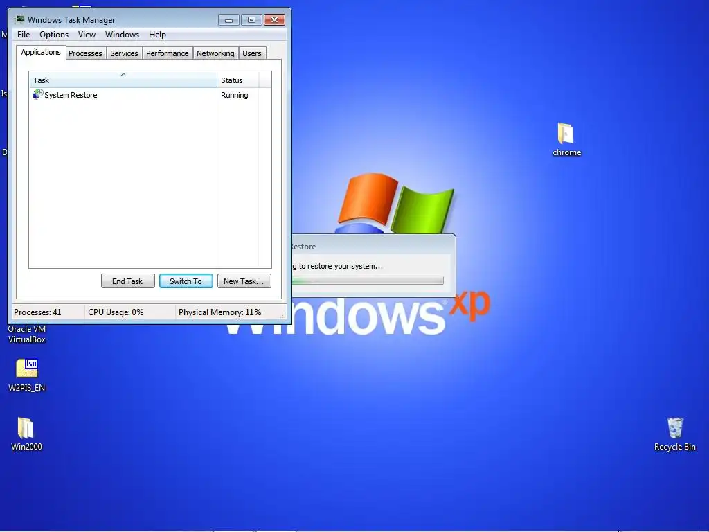Viewport: 709px width, 532px height.
Task: Maximize the Windows Task Manager window
Action: pyautogui.click(x=251, y=20)
